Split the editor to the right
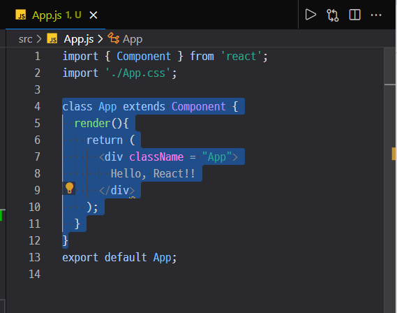 [354, 15]
